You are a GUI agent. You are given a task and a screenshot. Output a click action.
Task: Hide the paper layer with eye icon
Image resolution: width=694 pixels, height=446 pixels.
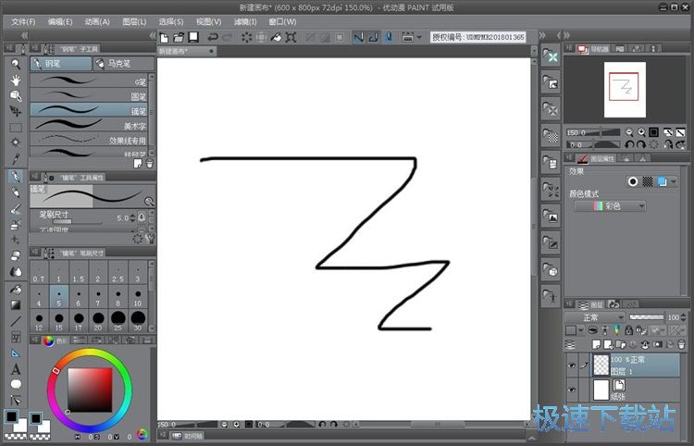tap(572, 390)
